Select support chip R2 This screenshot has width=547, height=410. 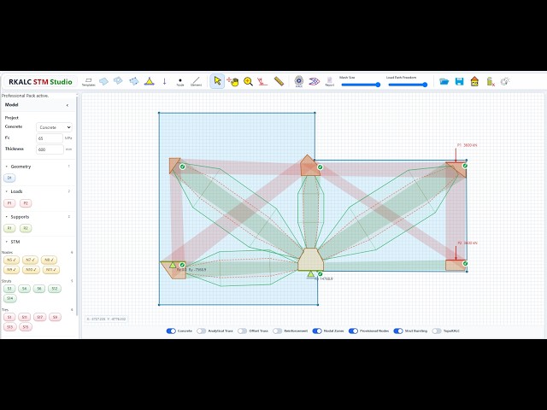[26, 228]
